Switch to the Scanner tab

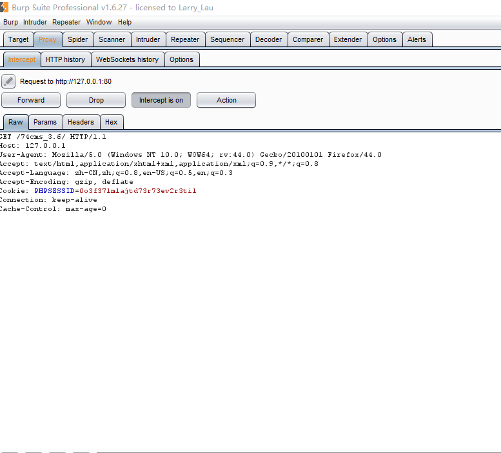click(112, 39)
